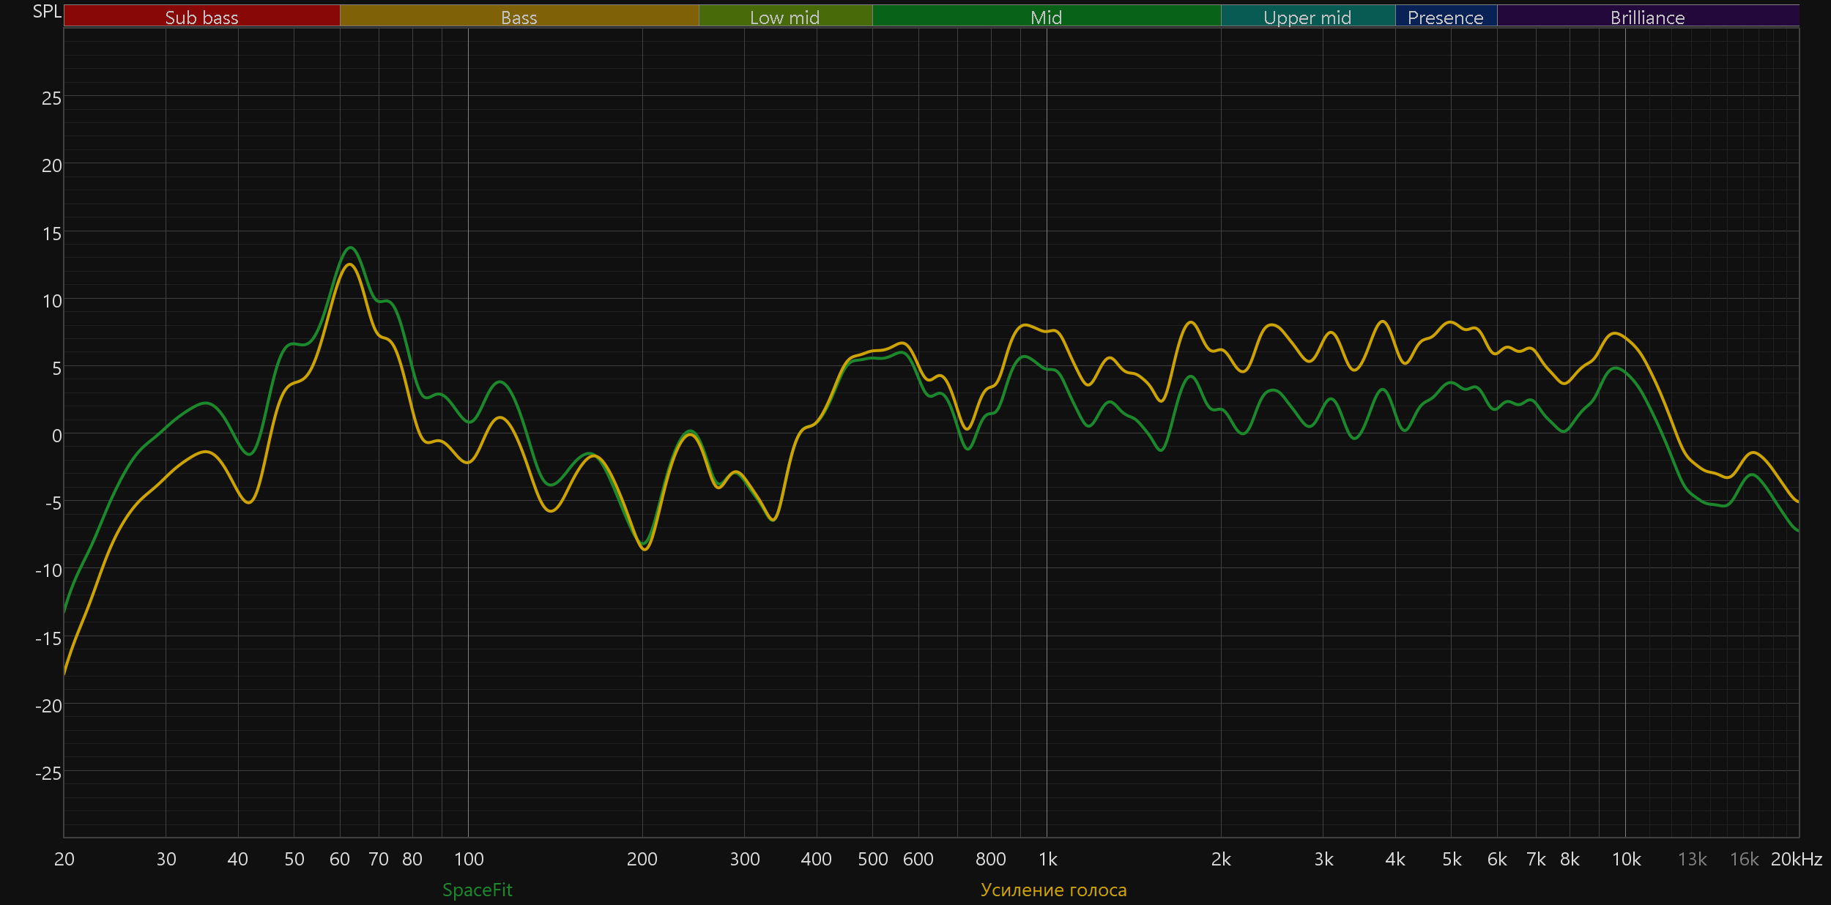The width and height of the screenshot is (1831, 905).
Task: Select the Presence band header
Action: (1445, 17)
